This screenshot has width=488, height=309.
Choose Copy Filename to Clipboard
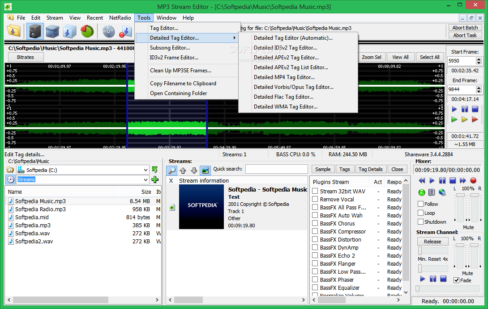click(187, 84)
